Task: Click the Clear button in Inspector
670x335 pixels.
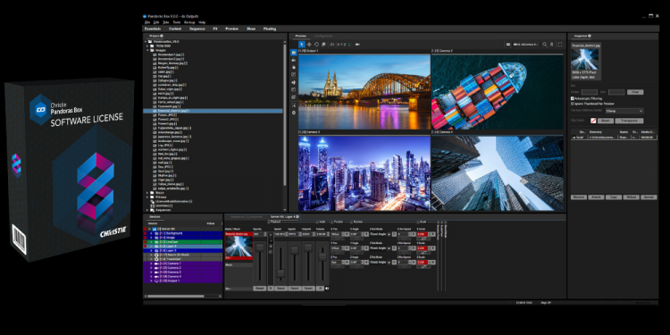Action: coord(635,92)
